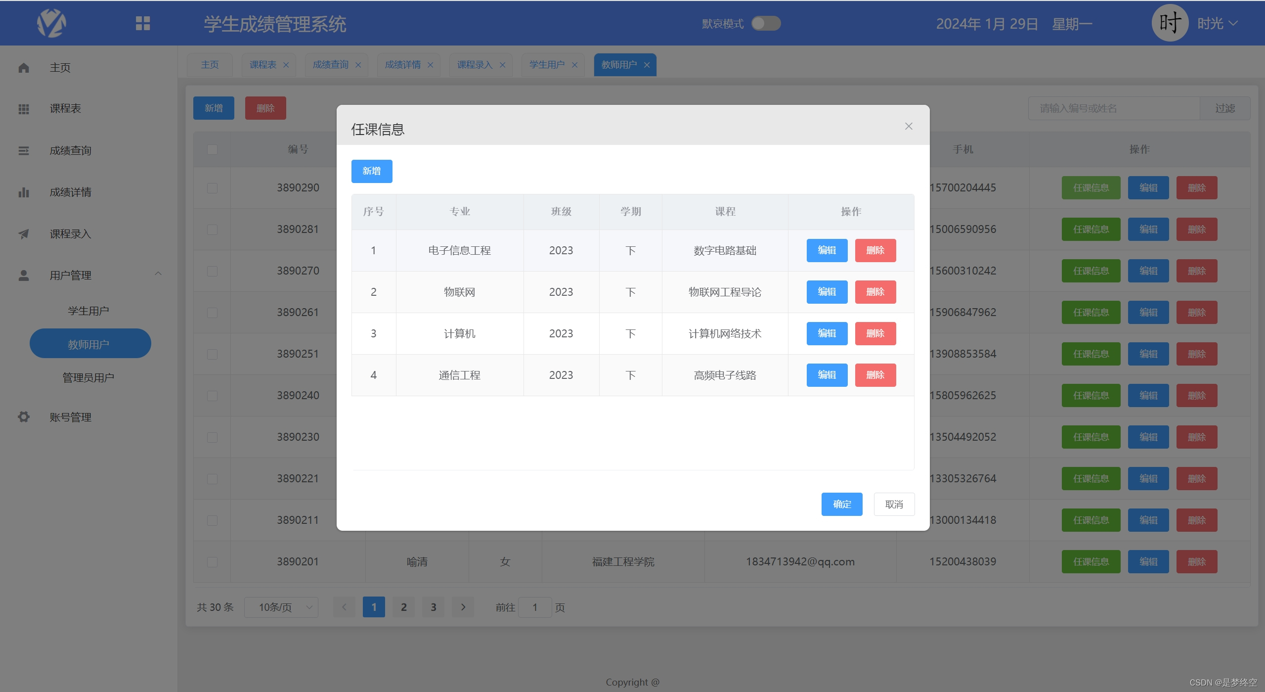Delete the 物联网工程导论 course row

click(875, 292)
